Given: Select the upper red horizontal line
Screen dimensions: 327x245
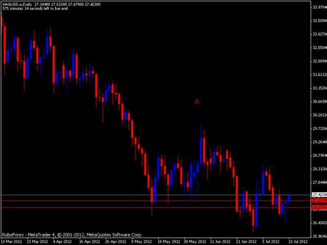Looking at the screenshot, I should click(x=156, y=201).
